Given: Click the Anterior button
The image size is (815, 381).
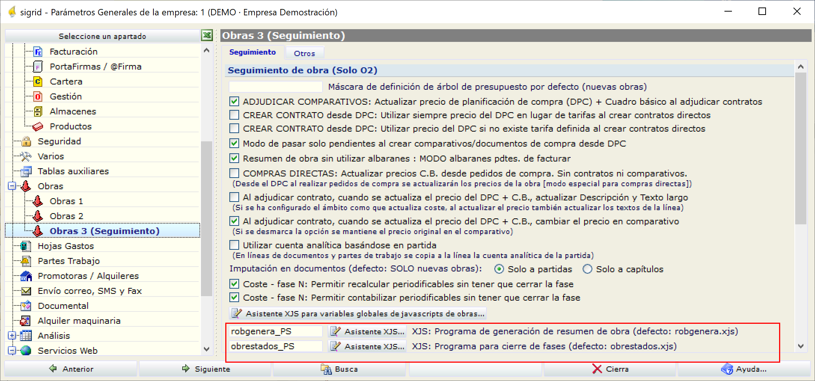Looking at the screenshot, I should (71, 369).
